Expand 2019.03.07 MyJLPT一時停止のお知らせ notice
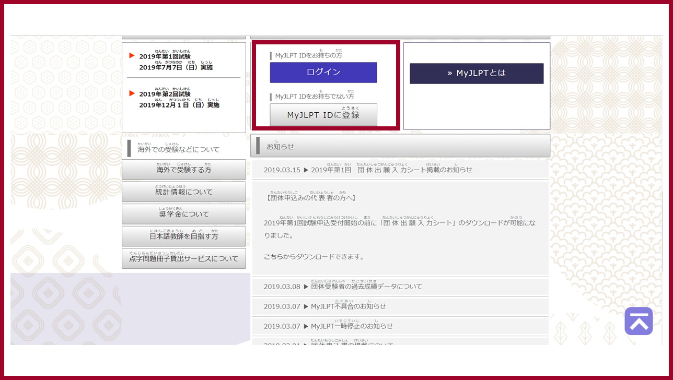Screen dimensions: 673x380 [x=400, y=326]
